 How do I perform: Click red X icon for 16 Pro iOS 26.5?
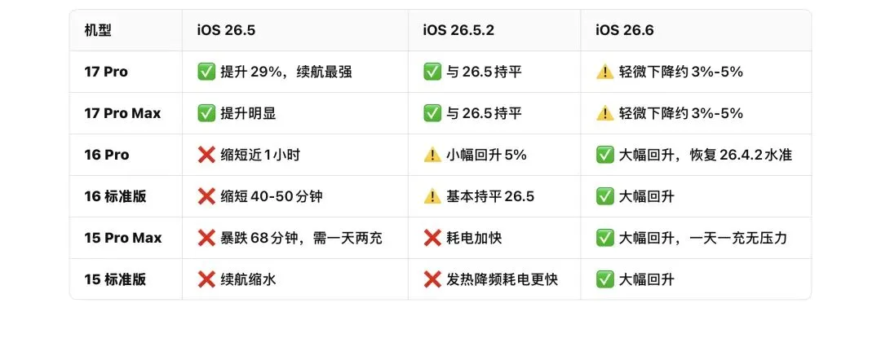tap(206, 155)
